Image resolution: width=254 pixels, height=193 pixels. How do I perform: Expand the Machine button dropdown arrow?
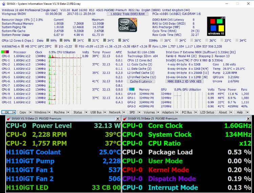[68, 112]
